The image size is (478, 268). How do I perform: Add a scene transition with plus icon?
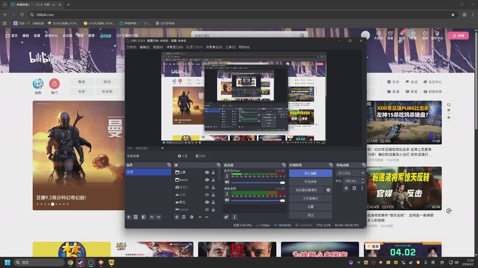(346, 188)
